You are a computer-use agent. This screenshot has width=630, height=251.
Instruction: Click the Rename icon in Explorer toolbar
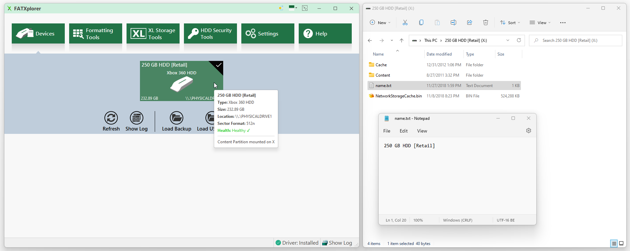[x=453, y=22]
